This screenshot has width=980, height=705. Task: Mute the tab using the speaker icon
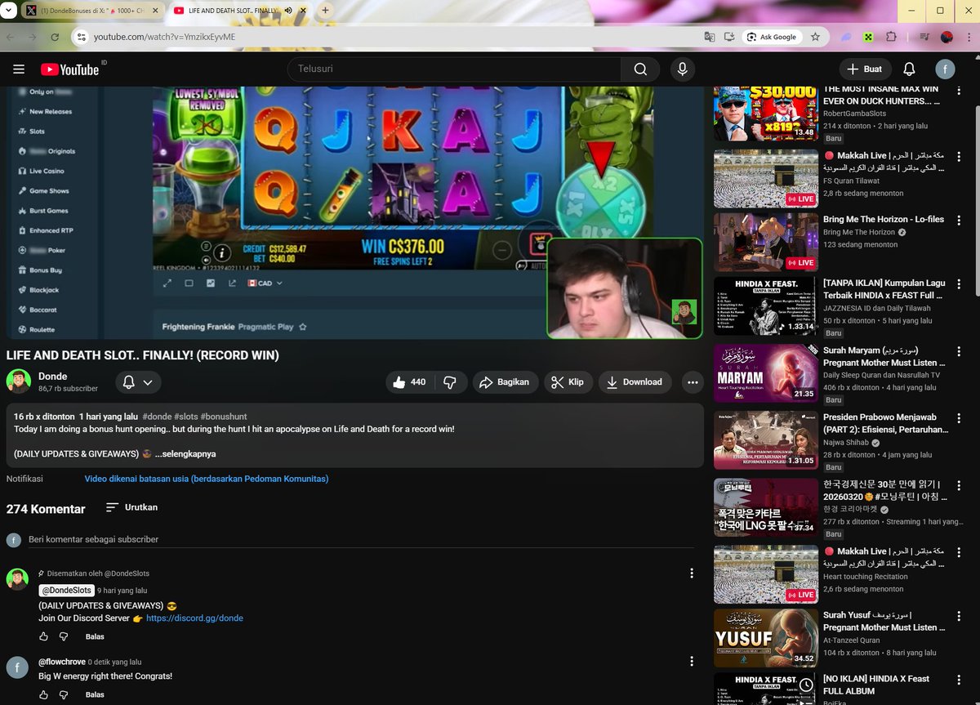pyautogui.click(x=288, y=11)
